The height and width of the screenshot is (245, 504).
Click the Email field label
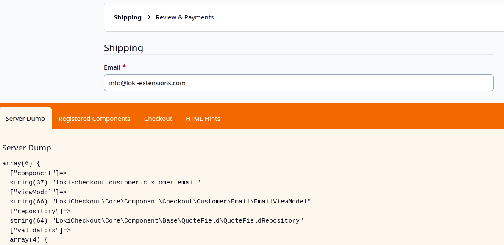click(112, 67)
